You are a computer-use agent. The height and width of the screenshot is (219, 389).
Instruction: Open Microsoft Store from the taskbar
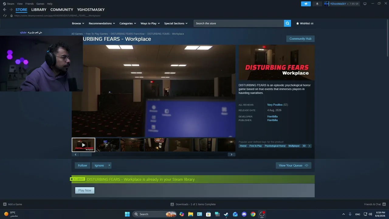pyautogui.click(x=208, y=214)
